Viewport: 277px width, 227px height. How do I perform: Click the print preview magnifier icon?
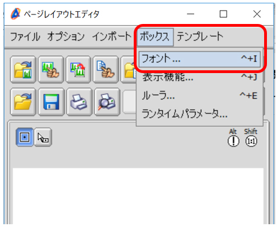(x=107, y=102)
